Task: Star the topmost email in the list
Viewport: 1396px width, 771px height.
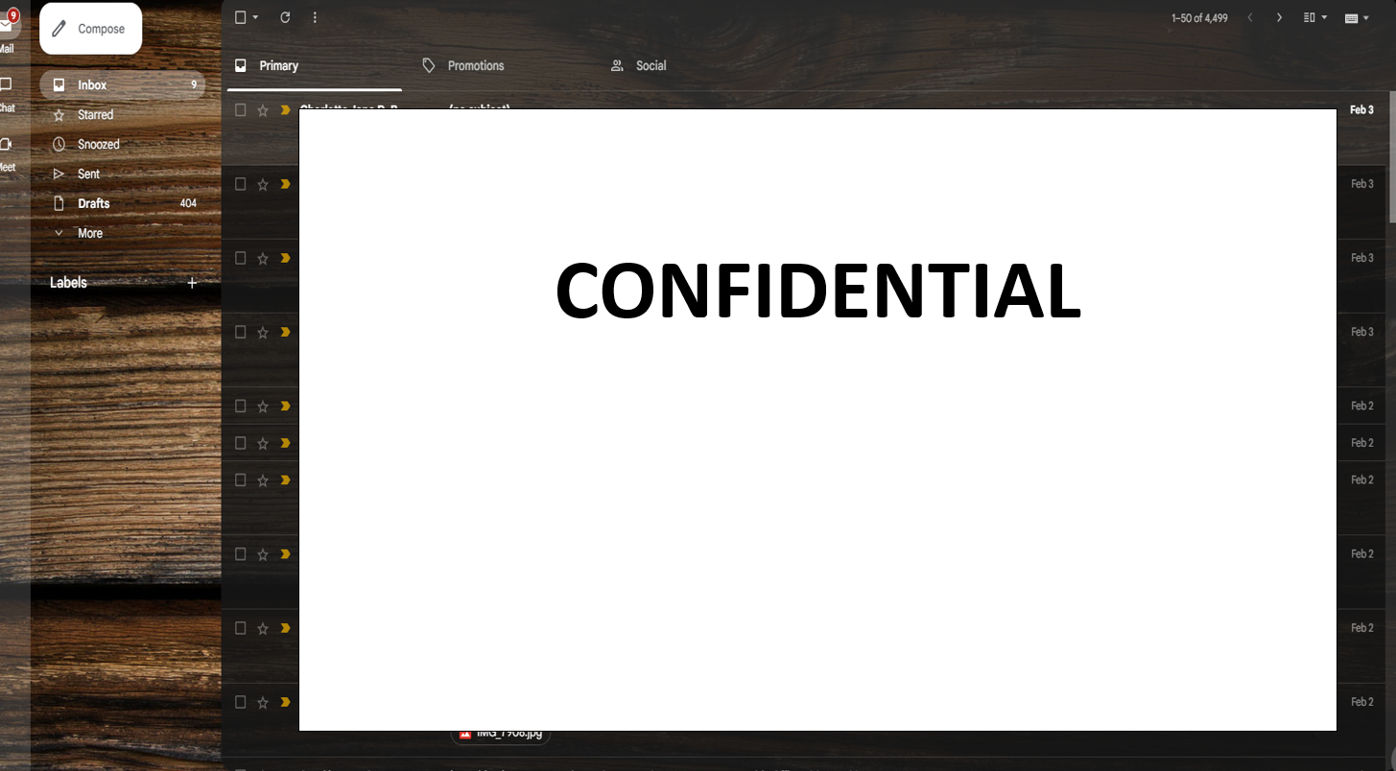Action: (263, 110)
